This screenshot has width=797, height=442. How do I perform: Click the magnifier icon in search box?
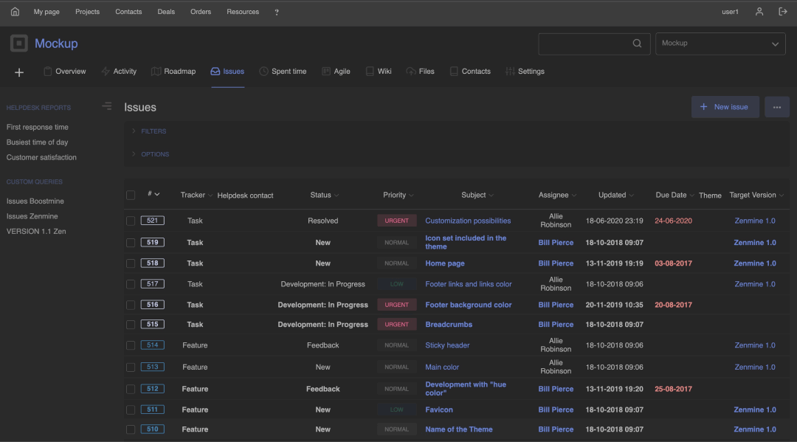(637, 44)
